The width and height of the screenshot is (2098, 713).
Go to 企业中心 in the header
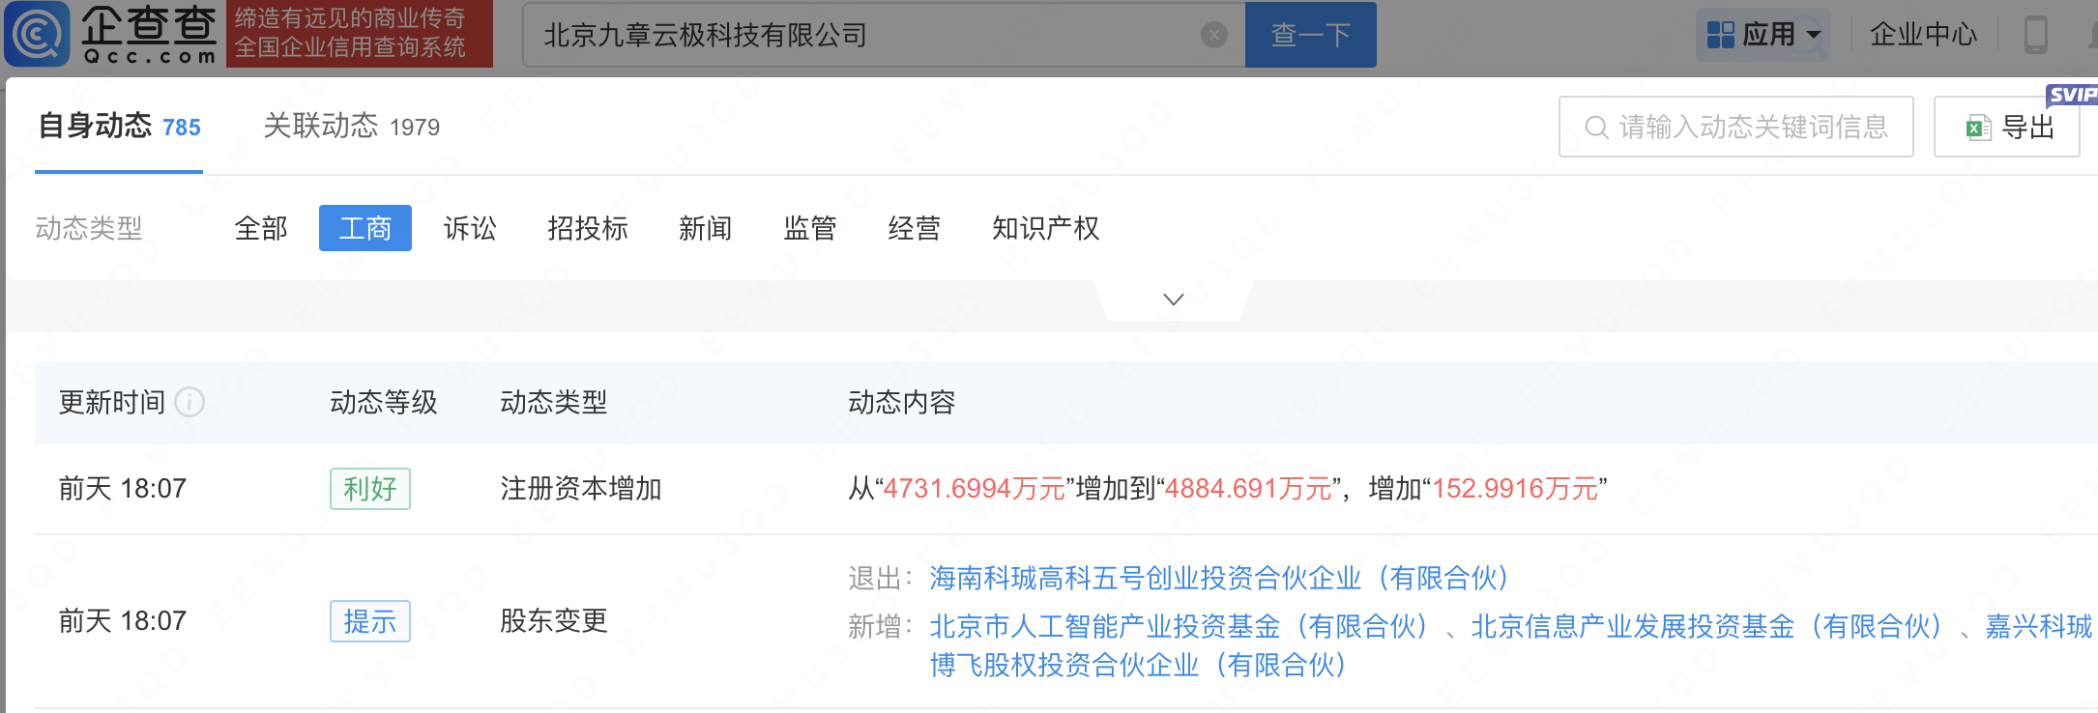coord(1923,35)
